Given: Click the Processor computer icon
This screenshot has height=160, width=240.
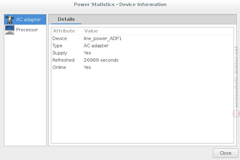Looking at the screenshot, I should click(10, 30).
